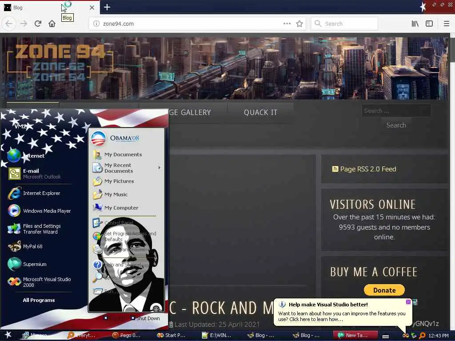Close the Blog tab
The image size is (455, 341).
click(x=92, y=8)
